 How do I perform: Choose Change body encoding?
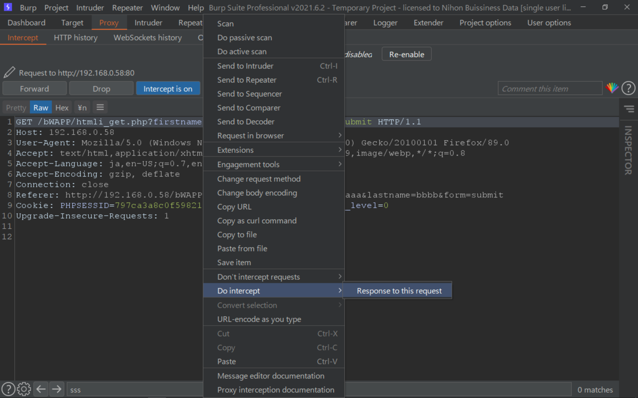(x=274, y=193)
